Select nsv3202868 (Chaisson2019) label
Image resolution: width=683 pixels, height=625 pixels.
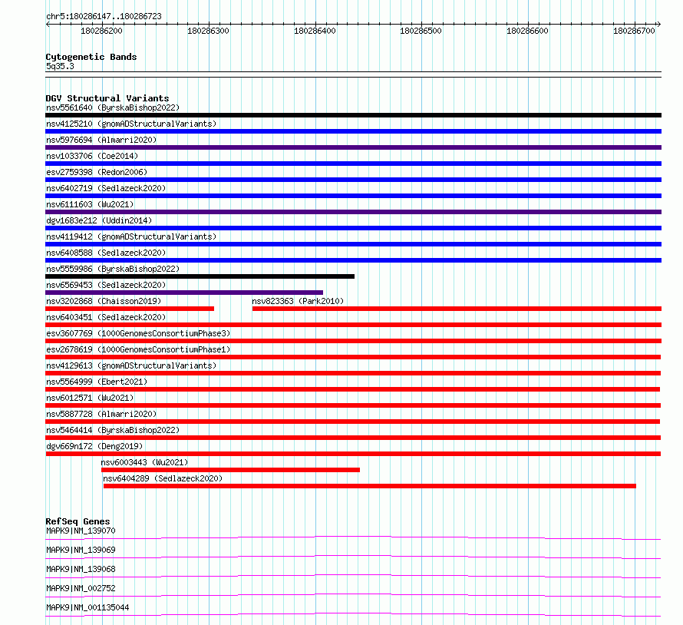pyautogui.click(x=104, y=301)
